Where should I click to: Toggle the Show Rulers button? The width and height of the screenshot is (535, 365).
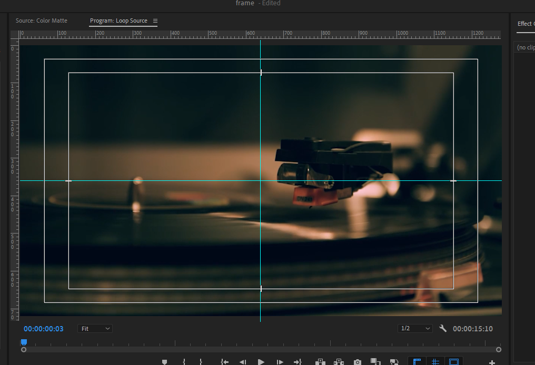pos(418,362)
